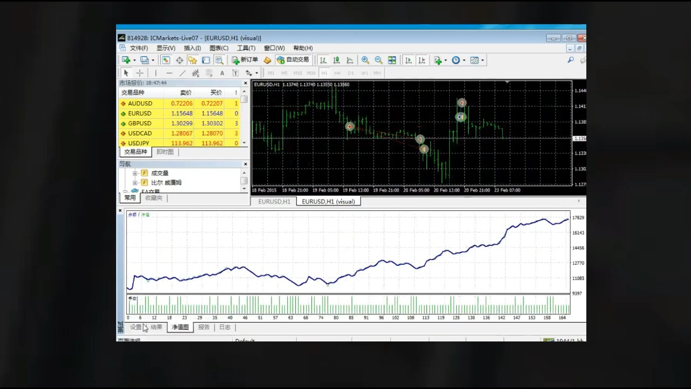Expand the 比尔 威廉姆 tree node

135,183
